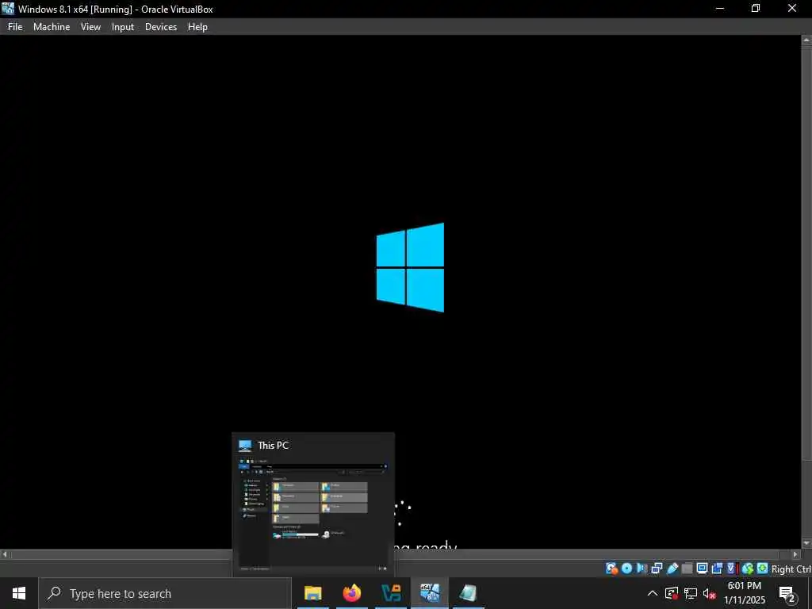Click the Right Ctrl host key label
Image resolution: width=812 pixels, height=609 pixels.
pos(791,569)
